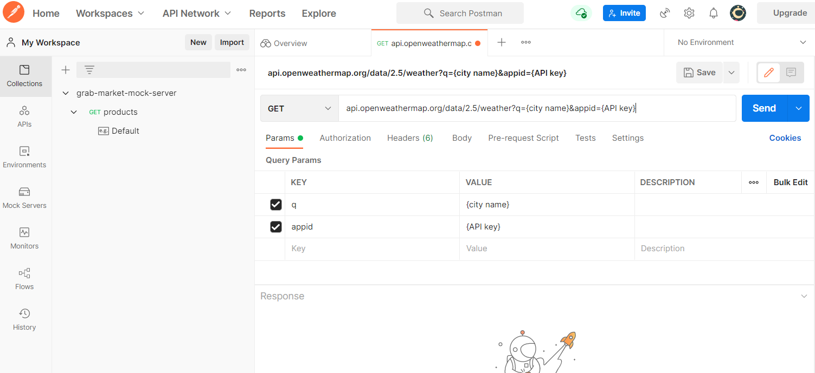The width and height of the screenshot is (815, 373).
Task: Open the cloud sync status icon
Action: coord(581,13)
